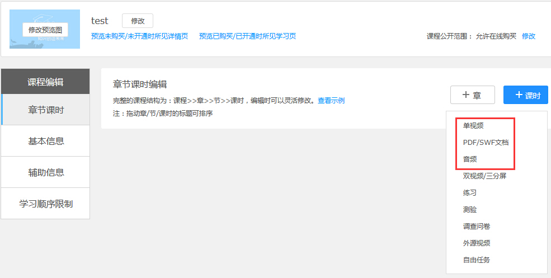
Task: Select 调查问卷 menu item
Action: tap(477, 227)
